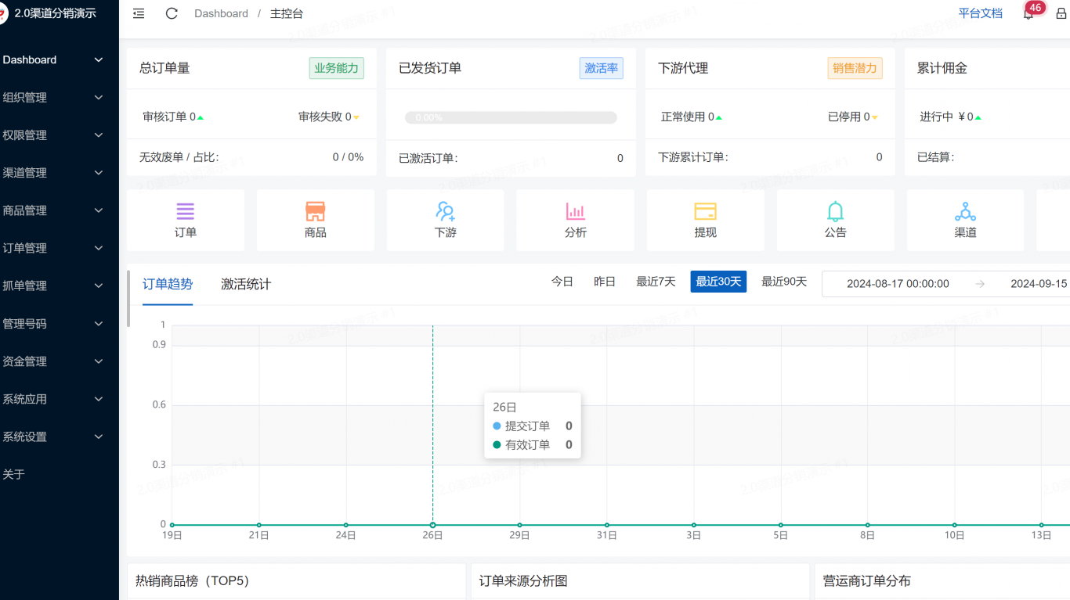Viewport: 1070px width, 600px height.
Task: Open the 提现 wallet card icon
Action: pos(706,211)
